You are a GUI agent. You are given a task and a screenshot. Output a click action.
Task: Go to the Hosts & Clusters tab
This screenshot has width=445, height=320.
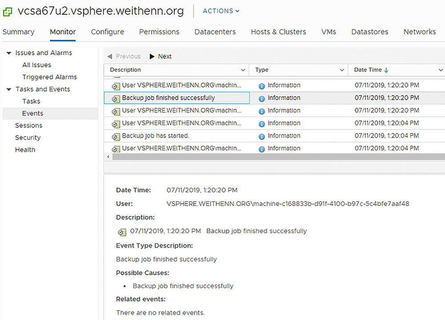click(x=279, y=32)
